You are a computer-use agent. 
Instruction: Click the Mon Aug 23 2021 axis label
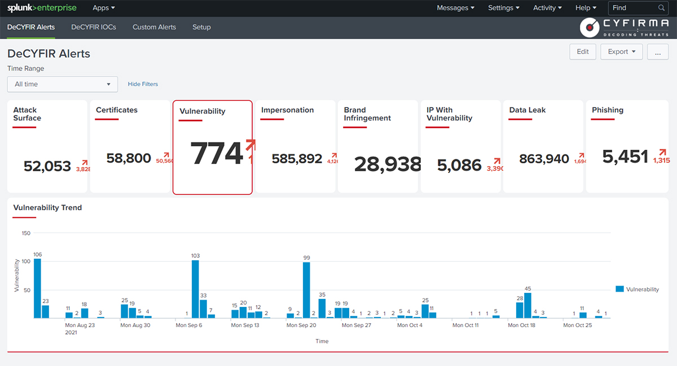(80, 328)
